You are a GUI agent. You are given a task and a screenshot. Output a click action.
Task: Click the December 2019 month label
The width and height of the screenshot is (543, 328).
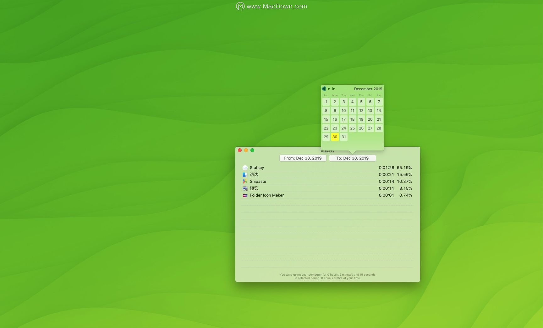[x=368, y=89]
